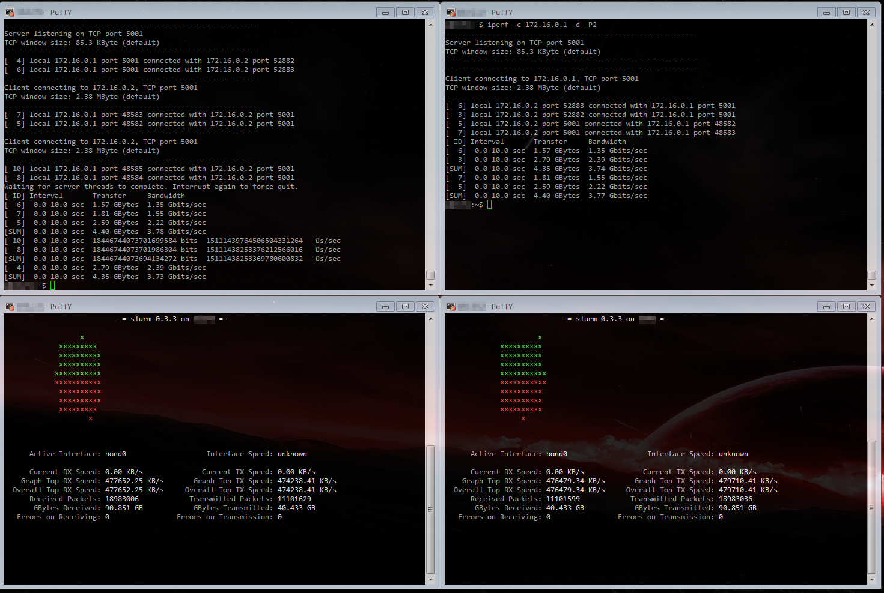Viewport: 884px width, 593px height.
Task: Maximize the iperf server listening PuTTY window
Action: [405, 12]
